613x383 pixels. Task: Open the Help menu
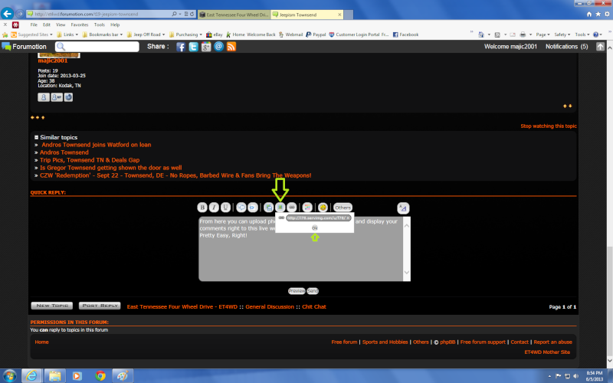tap(115, 25)
